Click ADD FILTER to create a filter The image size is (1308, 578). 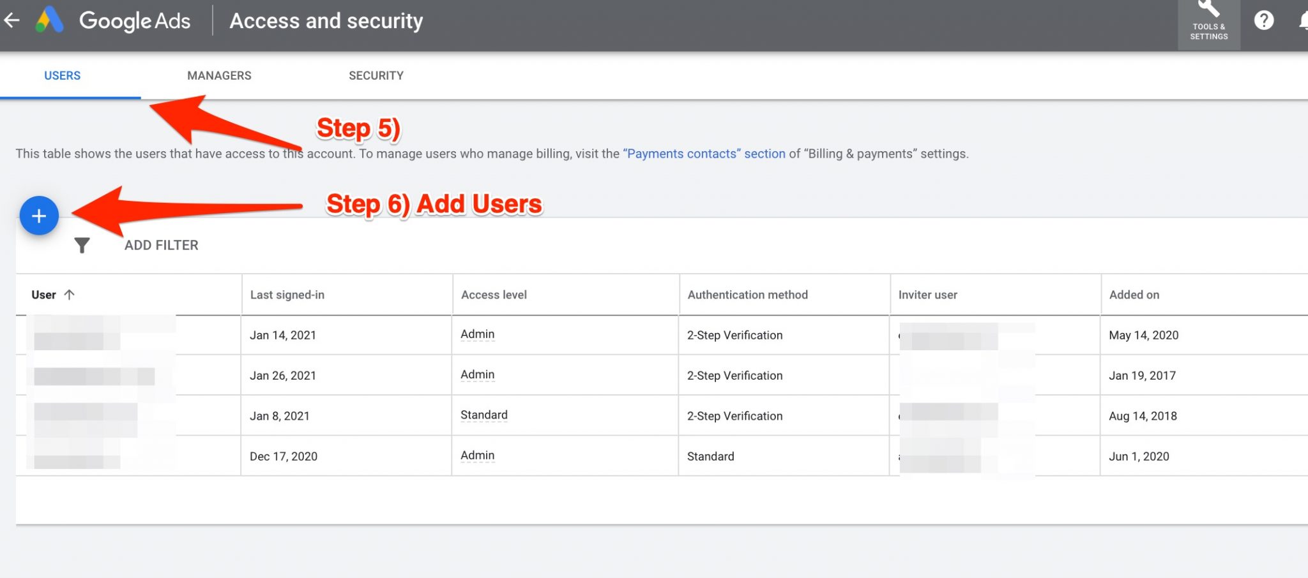162,244
